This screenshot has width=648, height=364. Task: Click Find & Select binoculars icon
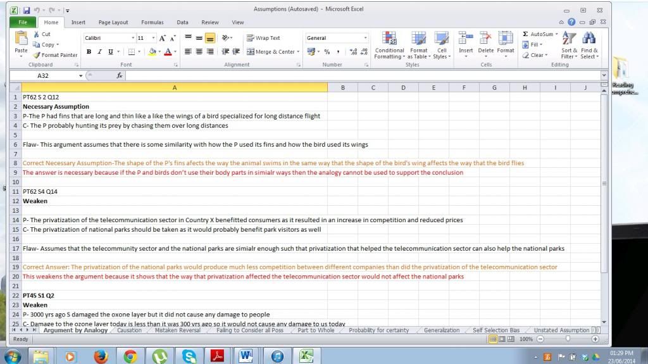[x=589, y=39]
